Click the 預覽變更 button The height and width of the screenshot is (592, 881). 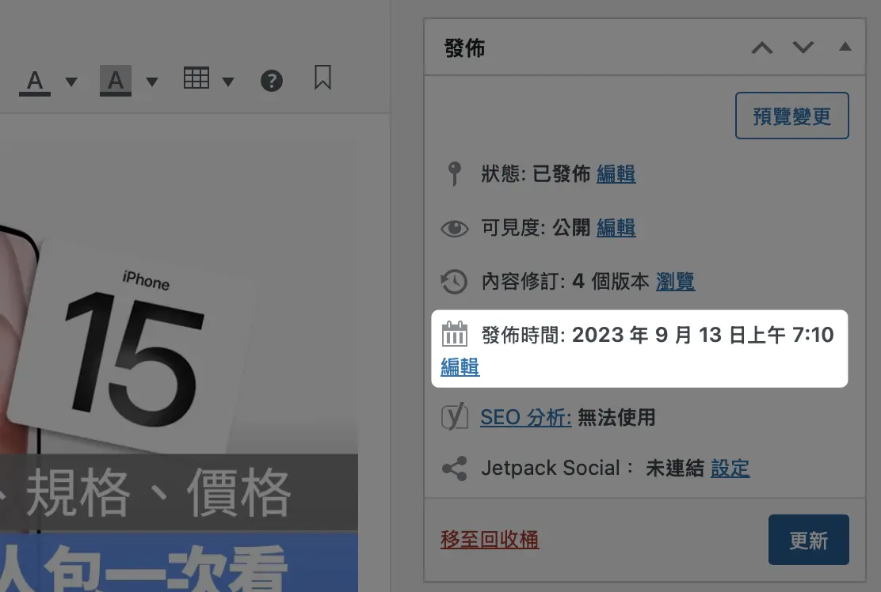coord(791,116)
